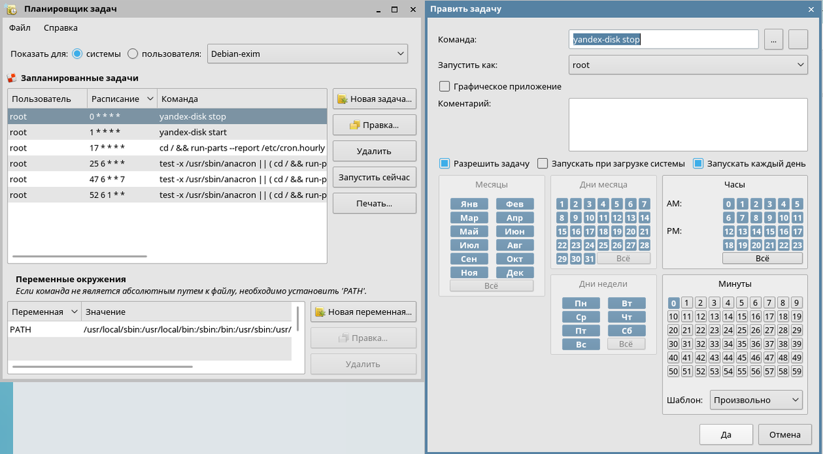This screenshot has height=454, width=823.
Task: Confirm with the Да button
Action: [726, 435]
